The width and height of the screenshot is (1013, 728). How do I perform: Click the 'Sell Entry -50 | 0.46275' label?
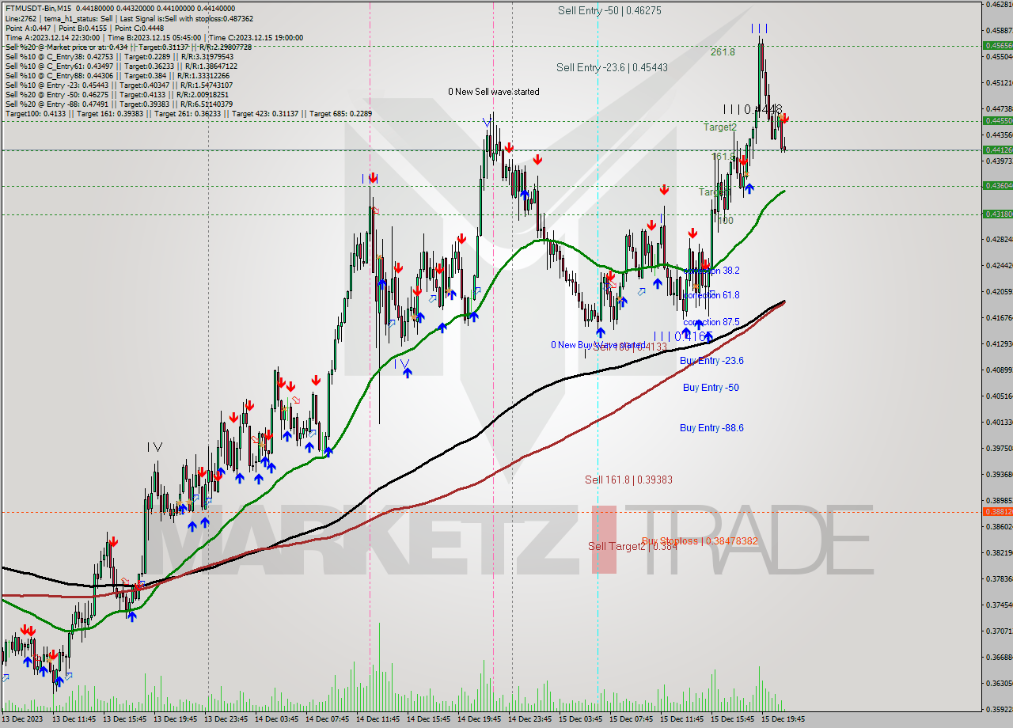pos(609,10)
